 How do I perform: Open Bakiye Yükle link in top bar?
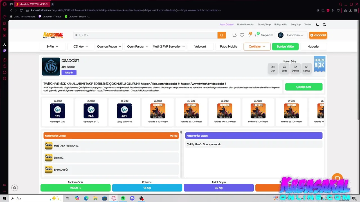pyautogui.click(x=281, y=24)
